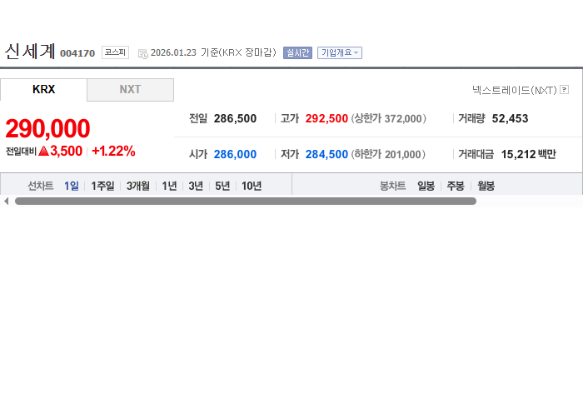Click the 코스피 market label
The height and width of the screenshot is (408, 583).
tap(115, 52)
